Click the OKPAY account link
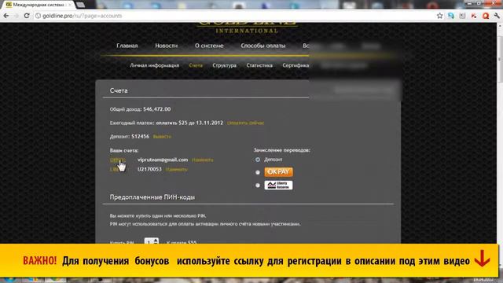This screenshot has width=503, height=283. tap(117, 160)
